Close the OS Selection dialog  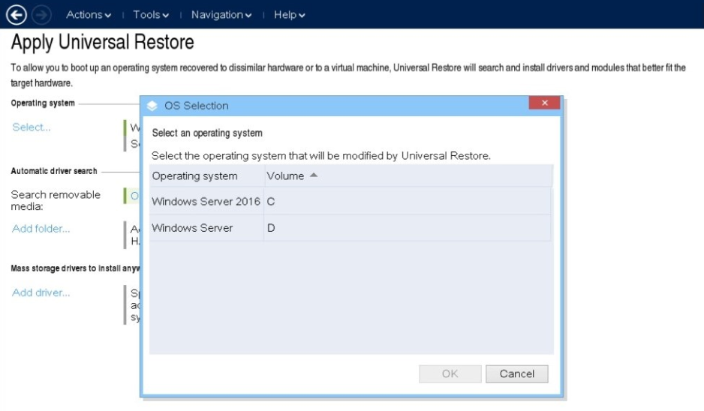coord(545,103)
